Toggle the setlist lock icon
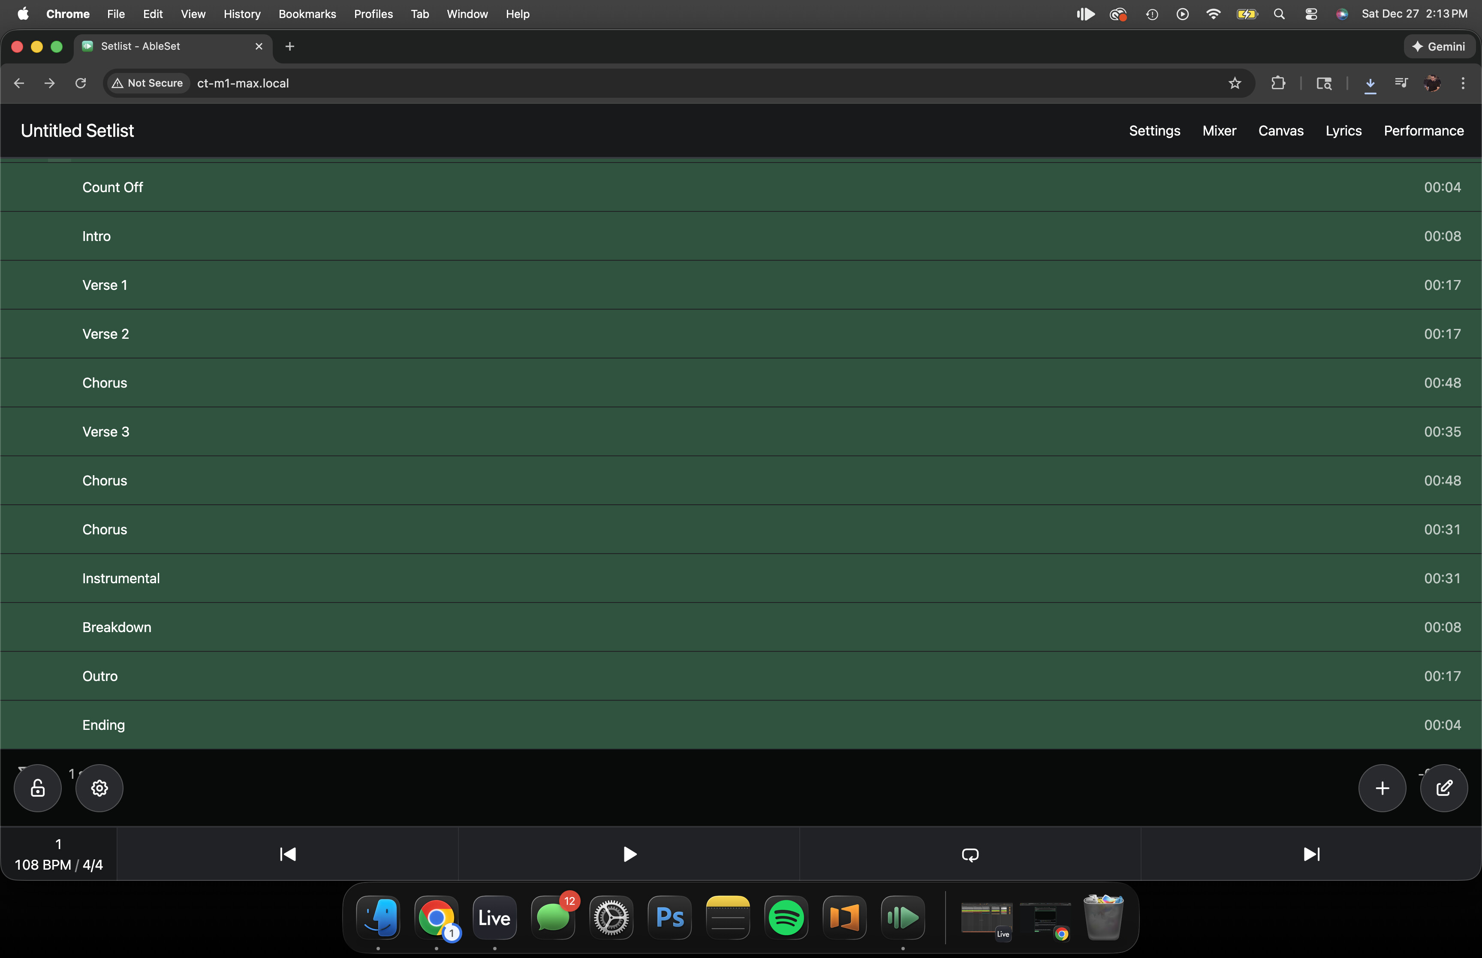 pos(37,788)
